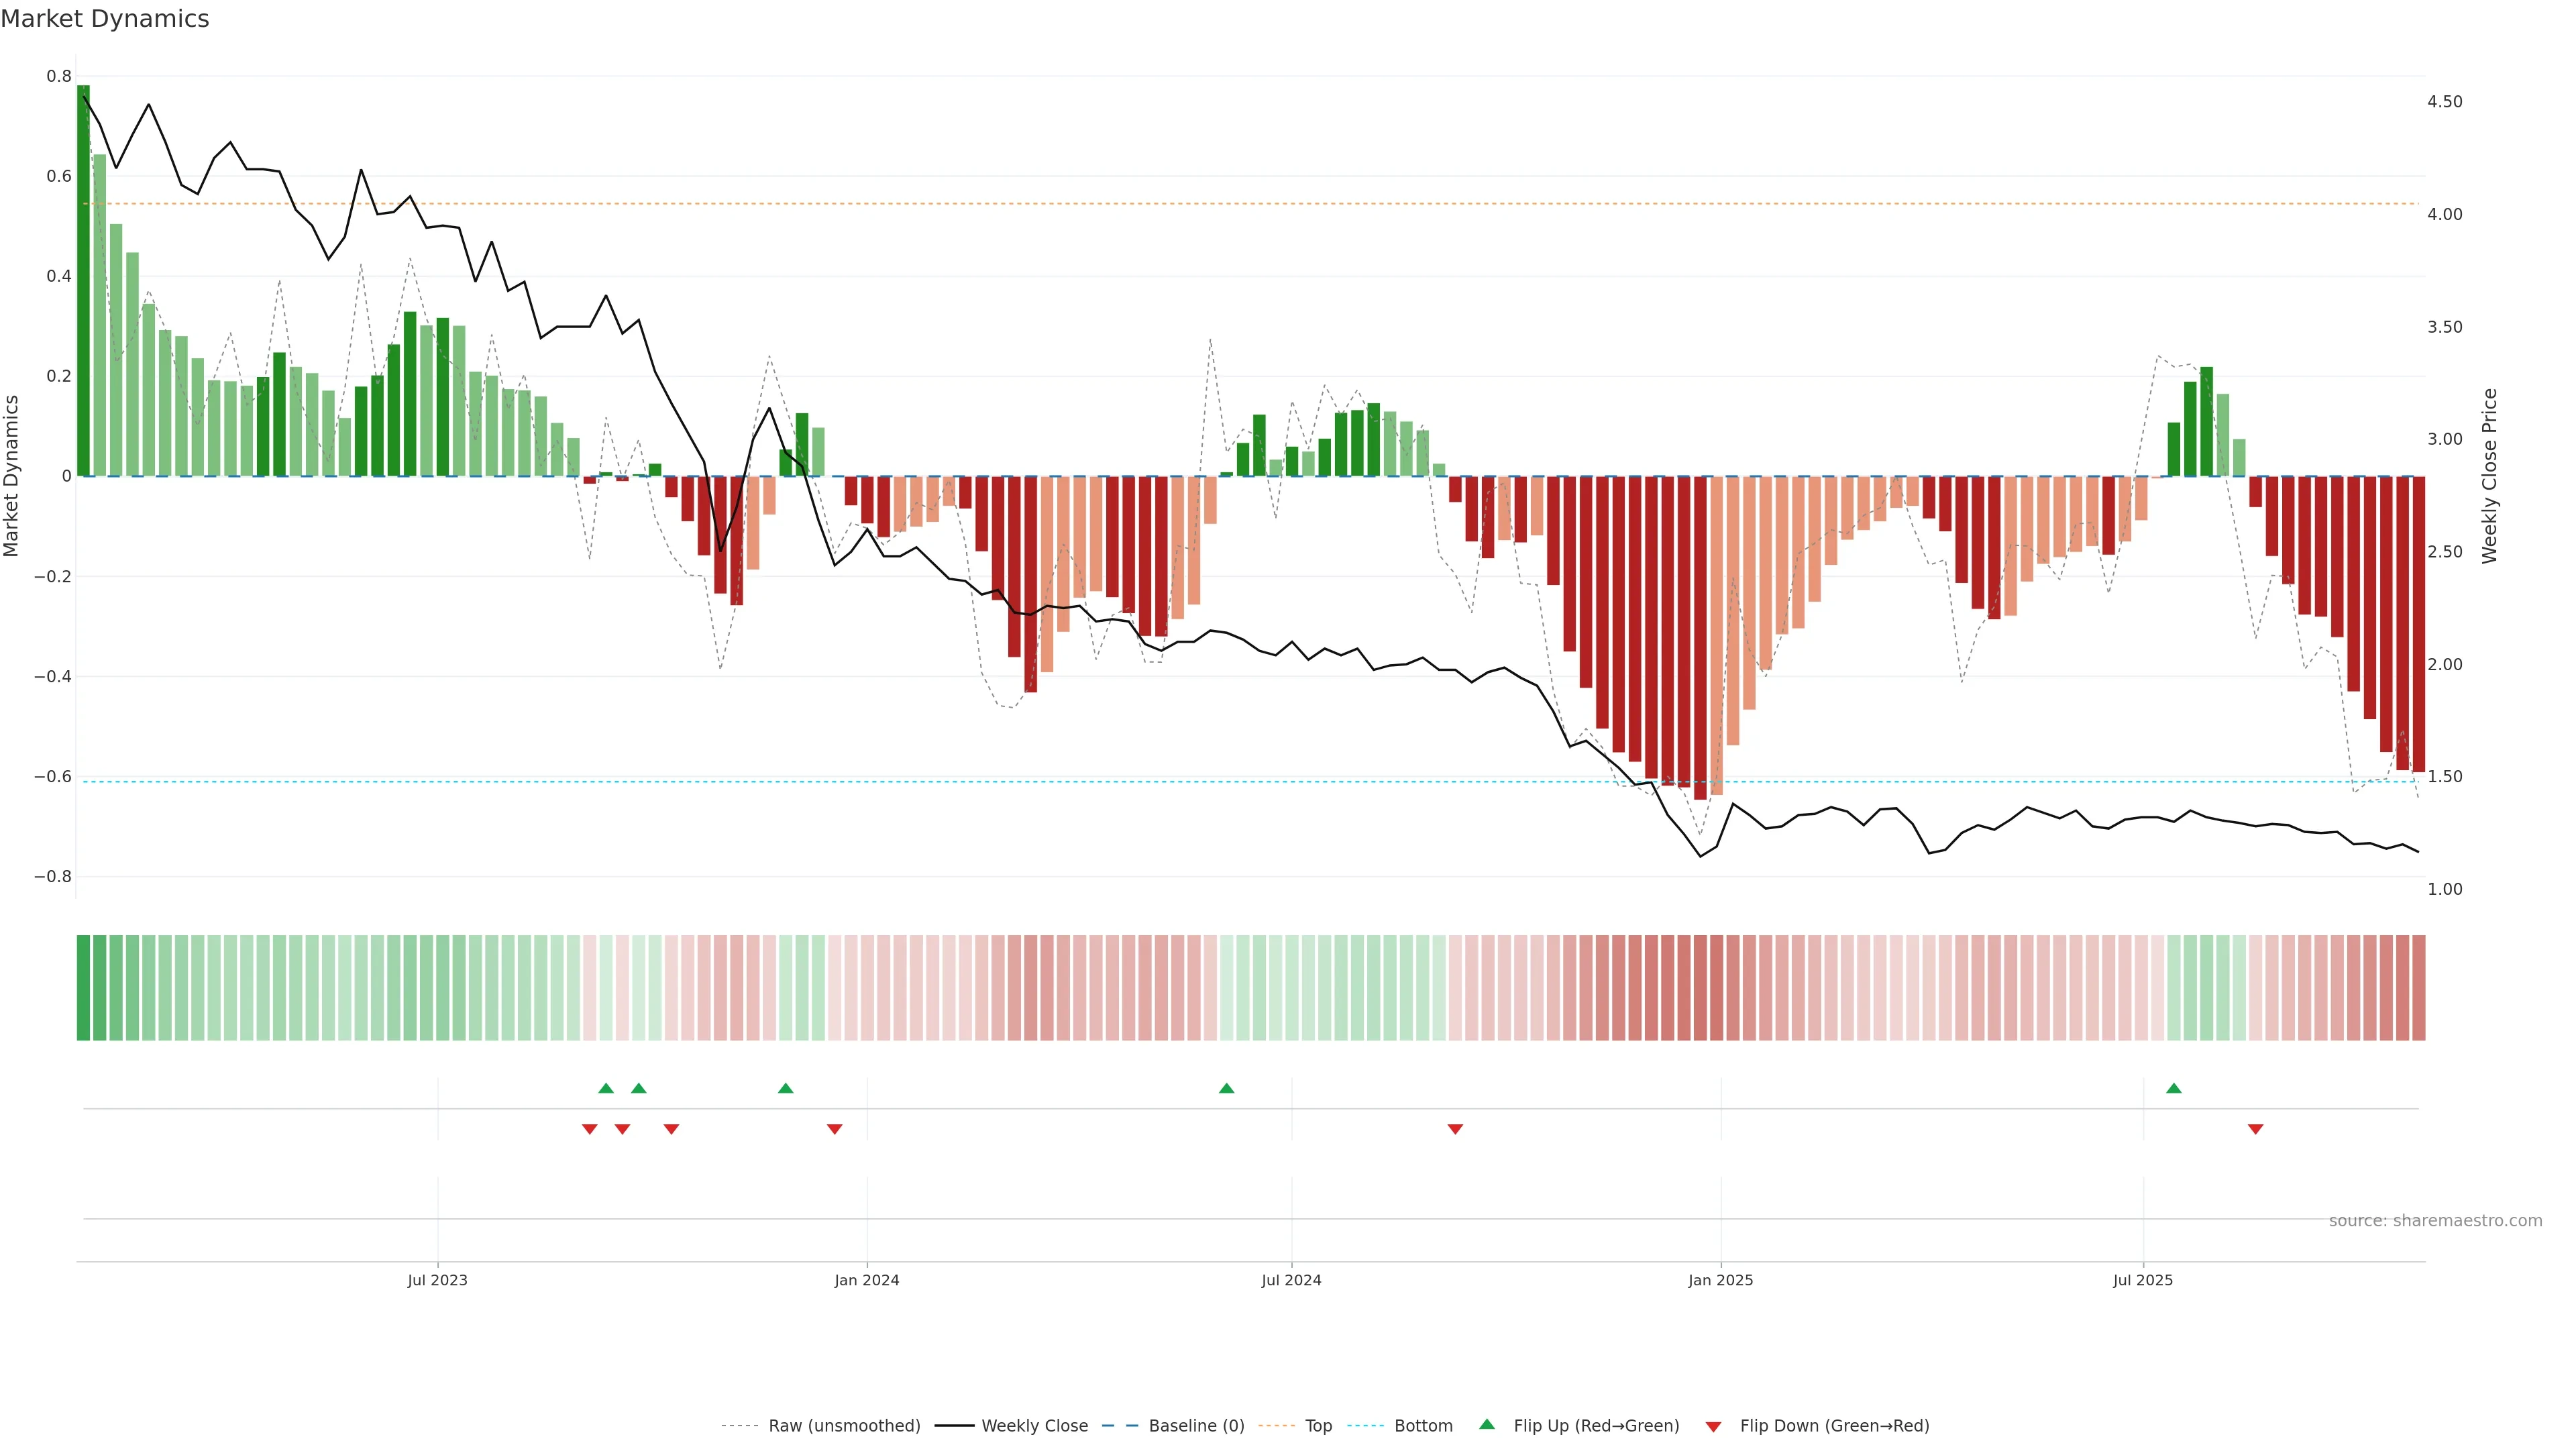
Task: Click Flip Down marker just before Jan 2024
Action: (834, 1129)
